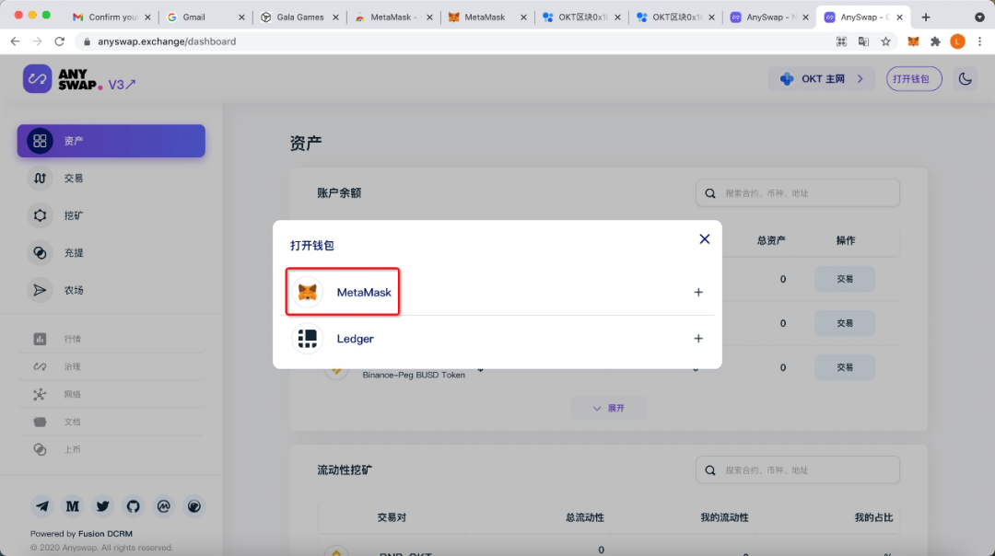The height and width of the screenshot is (556, 995).
Task: Switch to the first OKT区块 tab
Action: pos(580,17)
